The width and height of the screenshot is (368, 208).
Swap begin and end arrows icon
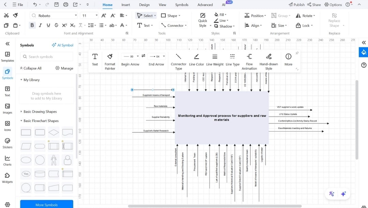point(143,56)
